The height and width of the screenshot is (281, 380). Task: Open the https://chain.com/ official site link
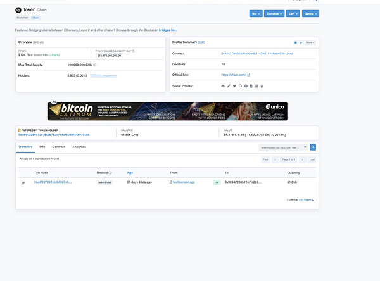tap(233, 75)
